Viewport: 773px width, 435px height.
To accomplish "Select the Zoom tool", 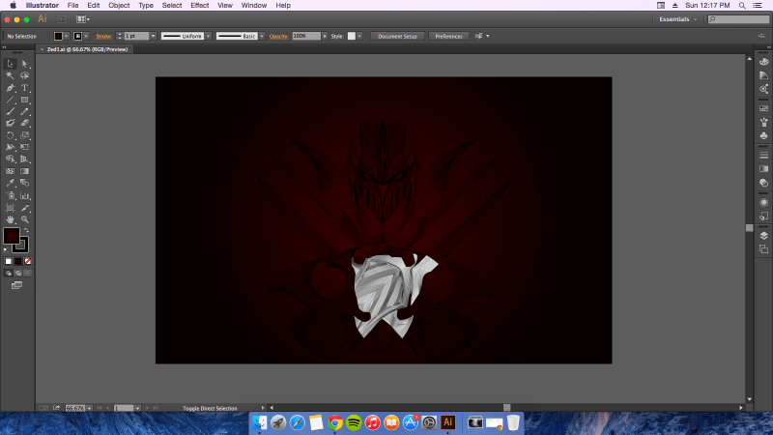I will tap(25, 219).
